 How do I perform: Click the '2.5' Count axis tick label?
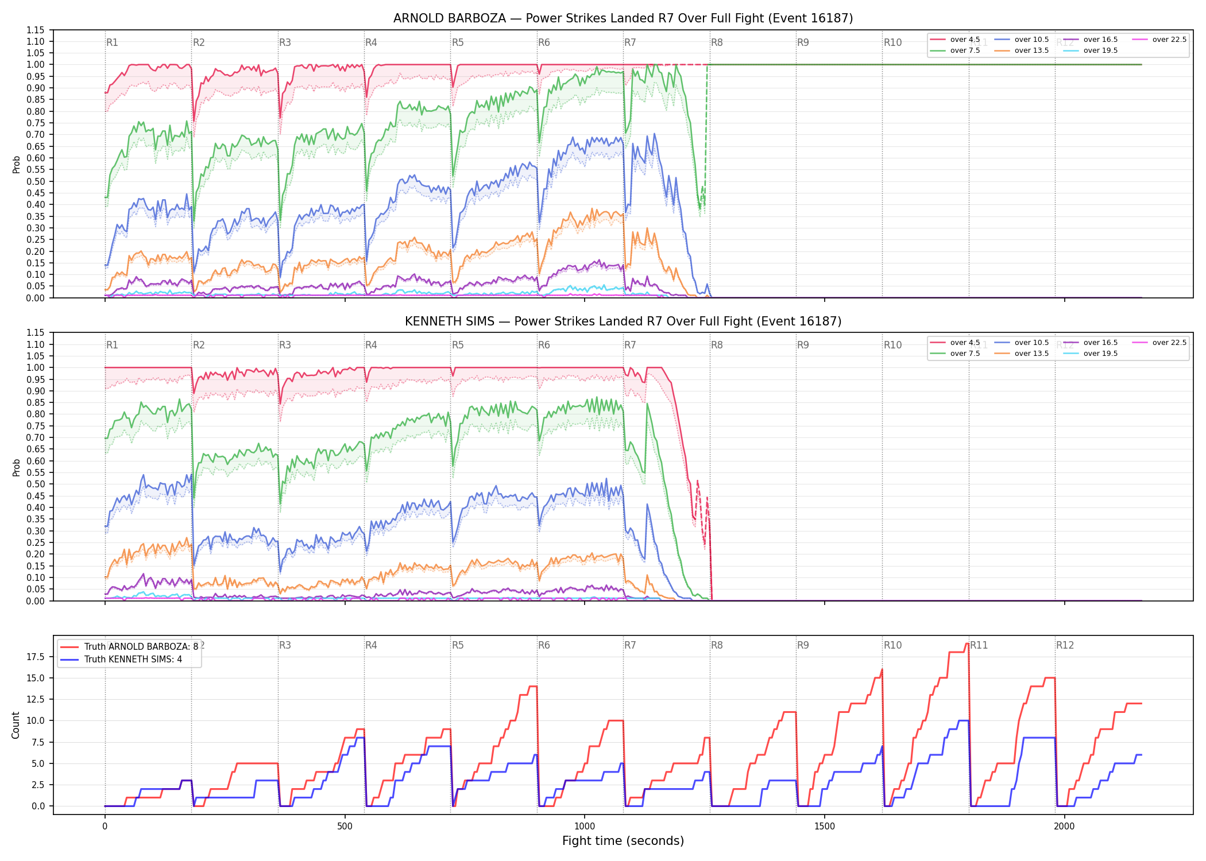pyautogui.click(x=38, y=785)
